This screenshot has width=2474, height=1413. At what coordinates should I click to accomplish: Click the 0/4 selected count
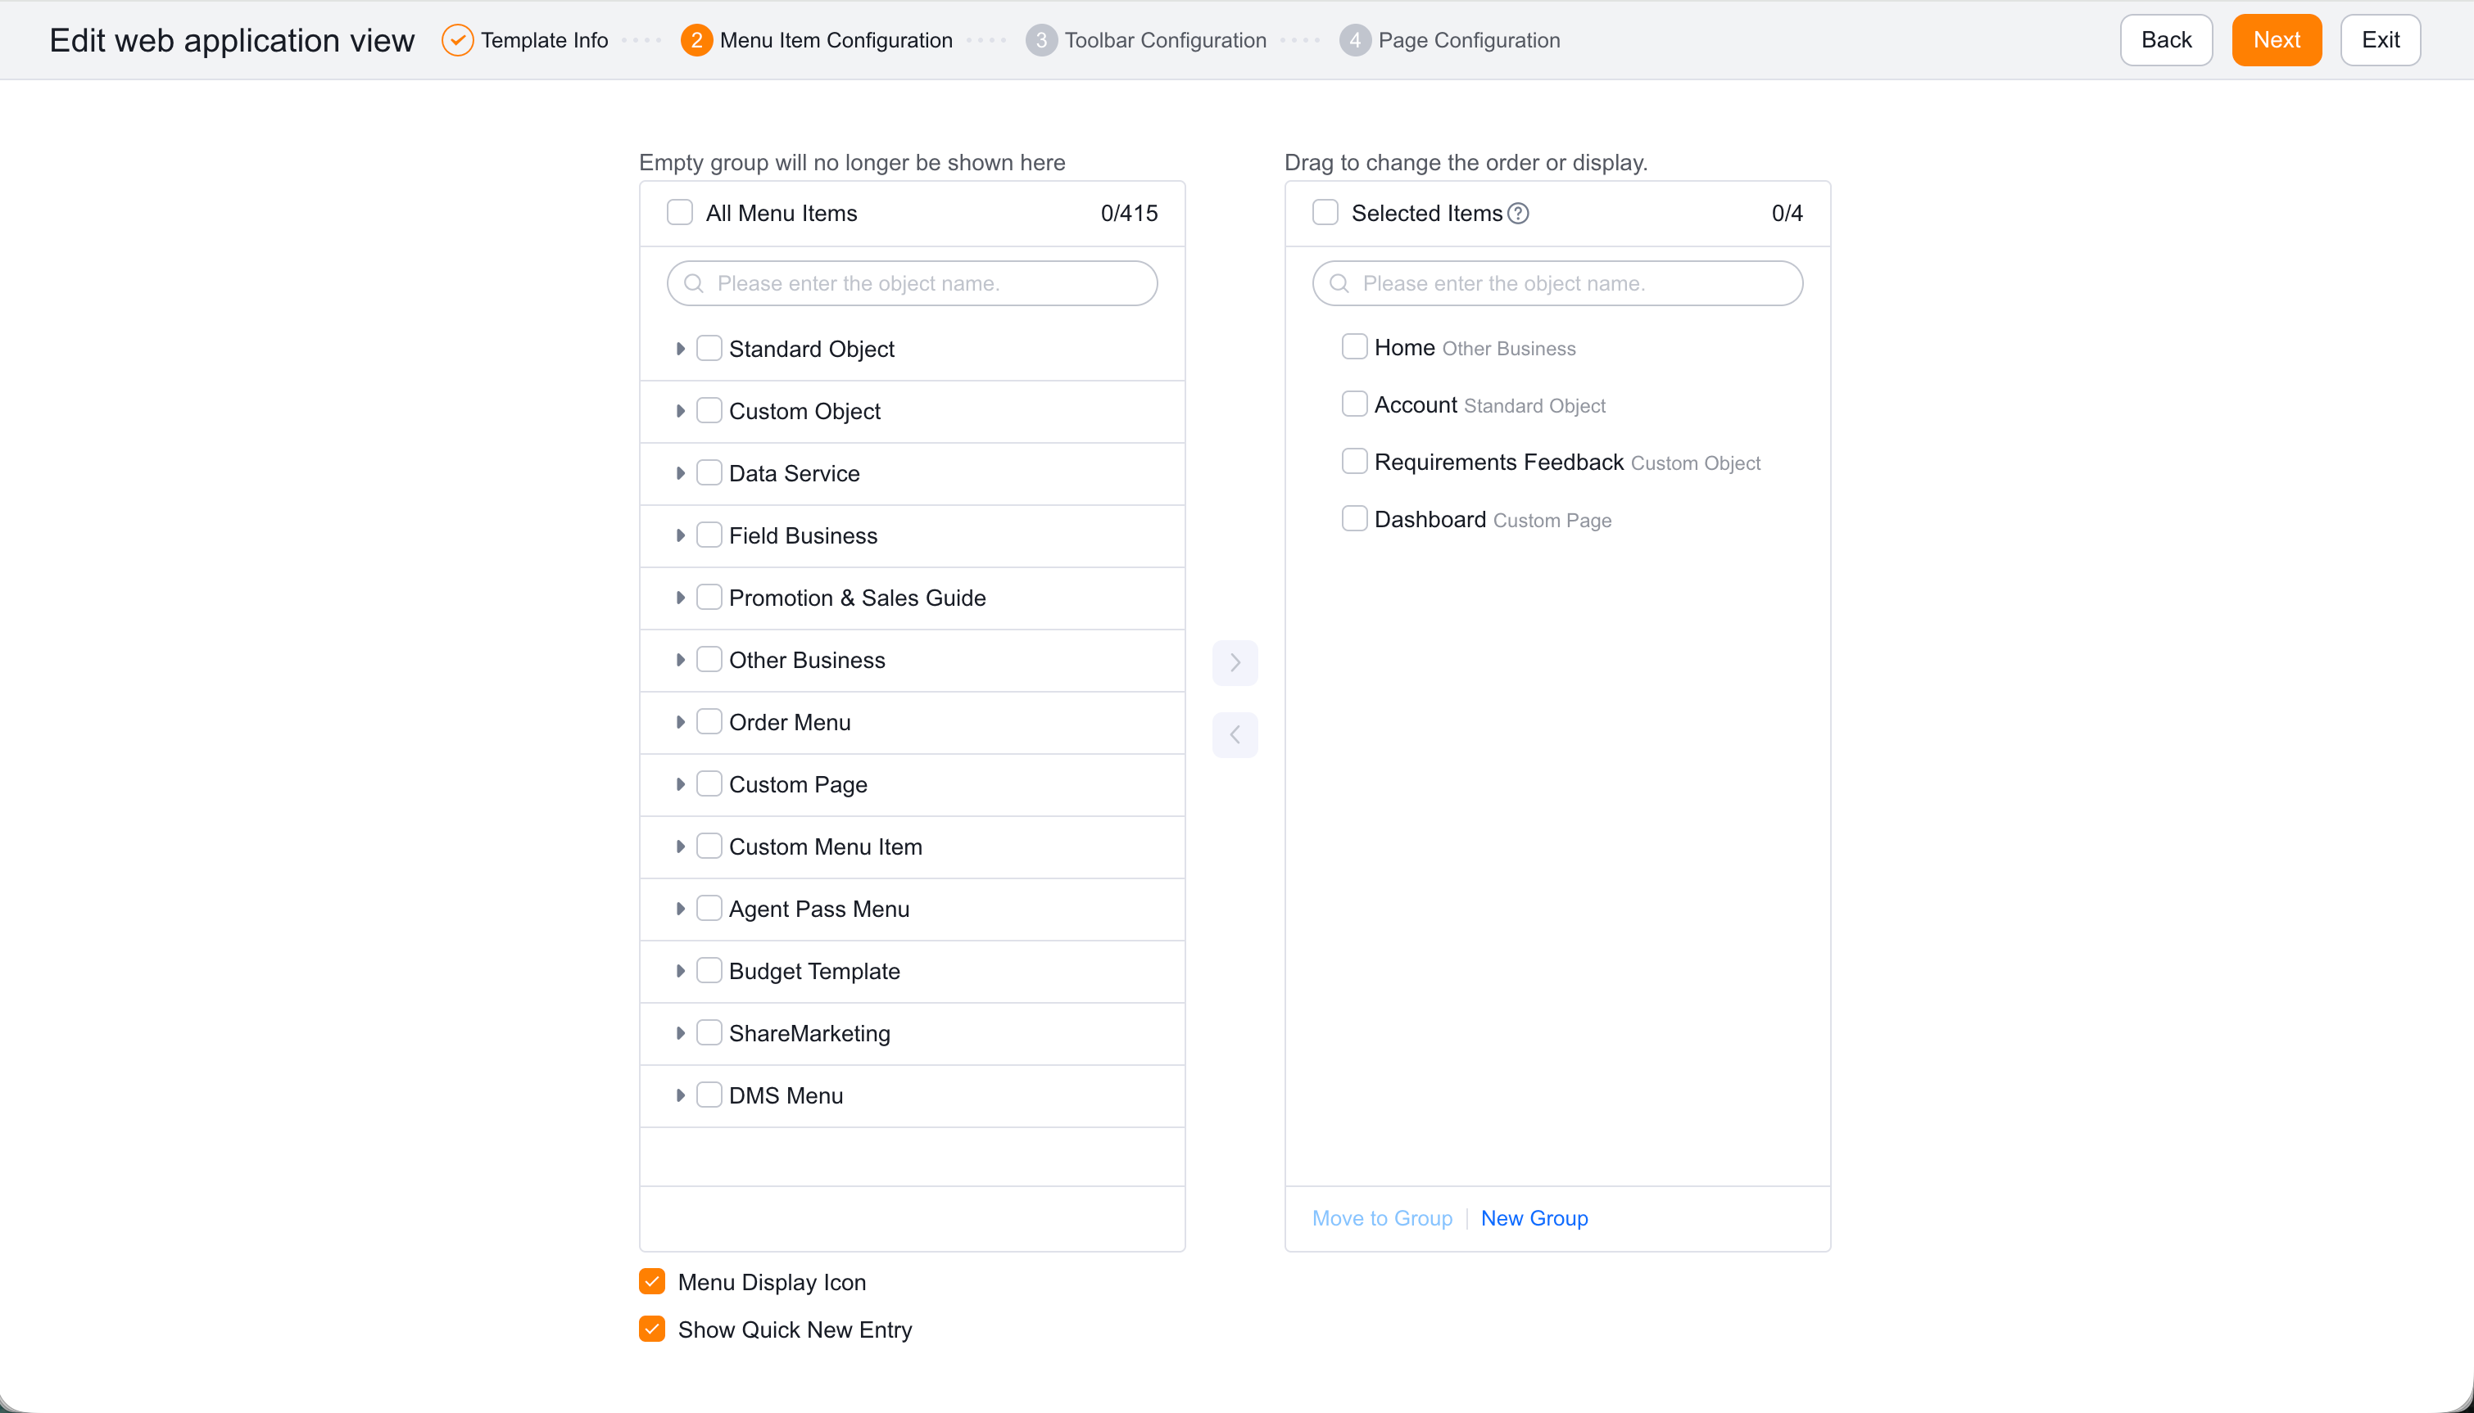click(x=1787, y=214)
